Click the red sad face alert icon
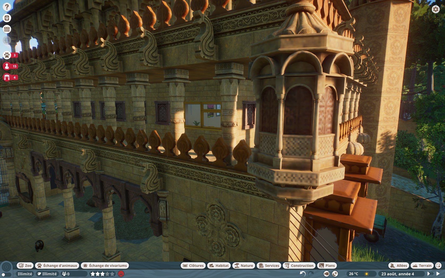The height and width of the screenshot is (278, 445). point(121,274)
